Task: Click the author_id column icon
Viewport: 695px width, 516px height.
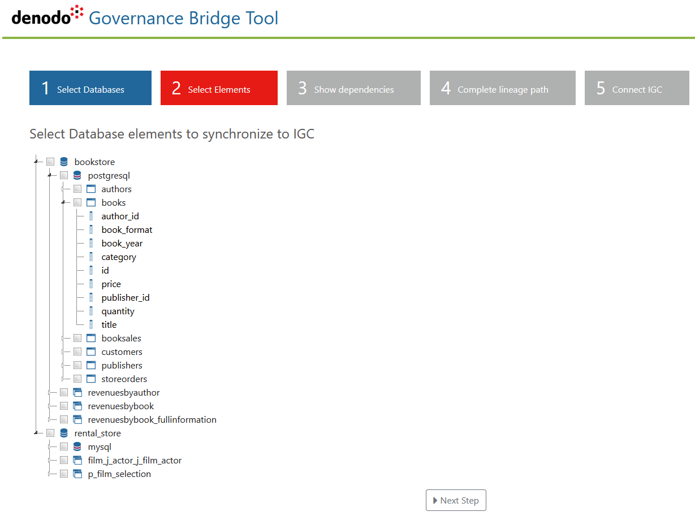Action: tap(91, 216)
